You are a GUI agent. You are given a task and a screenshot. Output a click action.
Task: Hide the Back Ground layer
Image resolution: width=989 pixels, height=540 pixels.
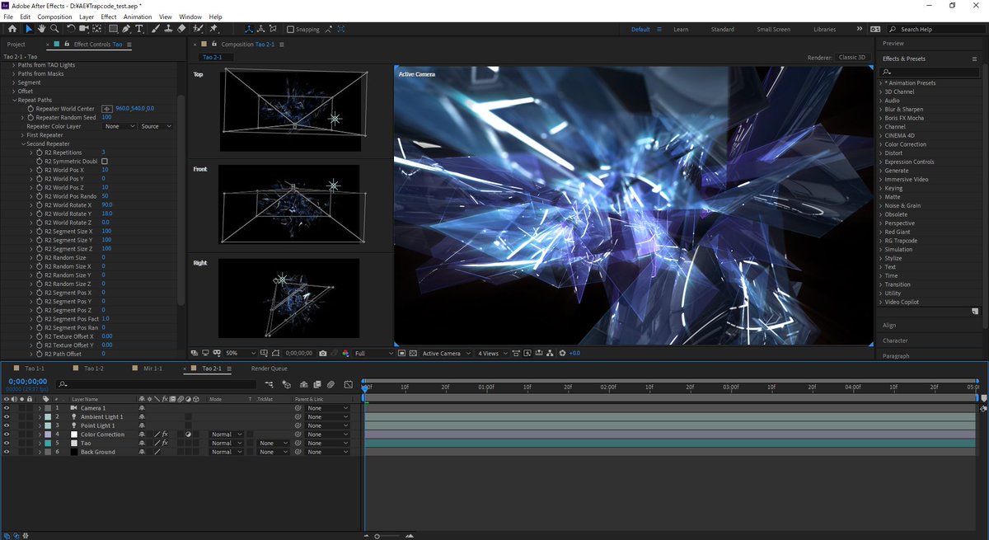coord(6,452)
